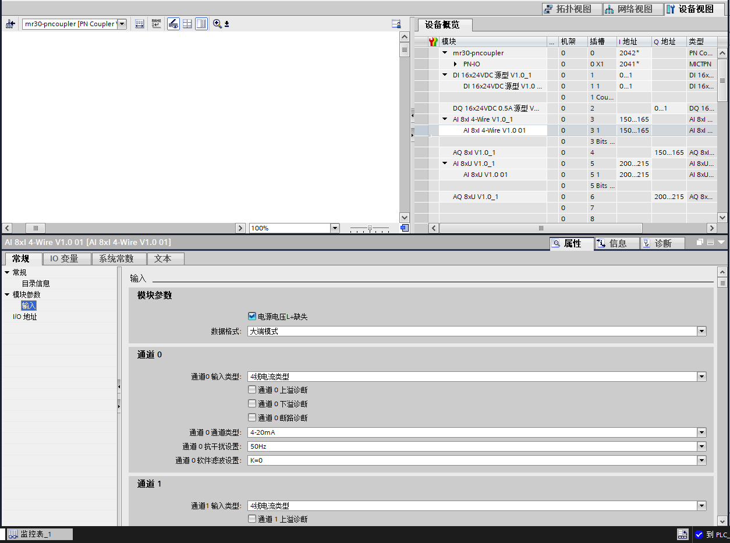The width and height of the screenshot is (730, 543).
Task: Enable 通道 0 上溢诊断 checkbox
Action: [x=252, y=390]
